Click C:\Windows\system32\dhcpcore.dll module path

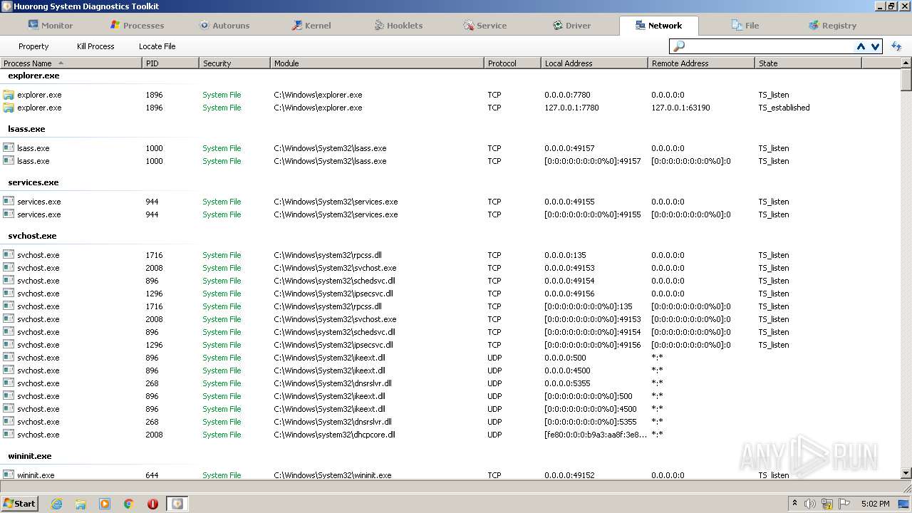click(x=334, y=435)
